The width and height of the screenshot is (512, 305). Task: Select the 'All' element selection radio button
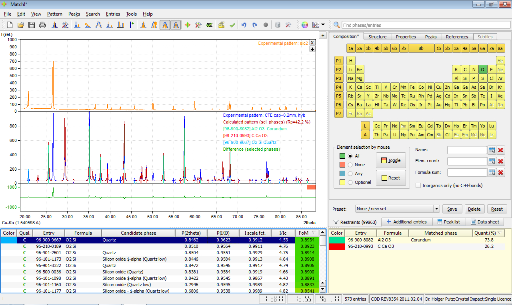coord(350,156)
